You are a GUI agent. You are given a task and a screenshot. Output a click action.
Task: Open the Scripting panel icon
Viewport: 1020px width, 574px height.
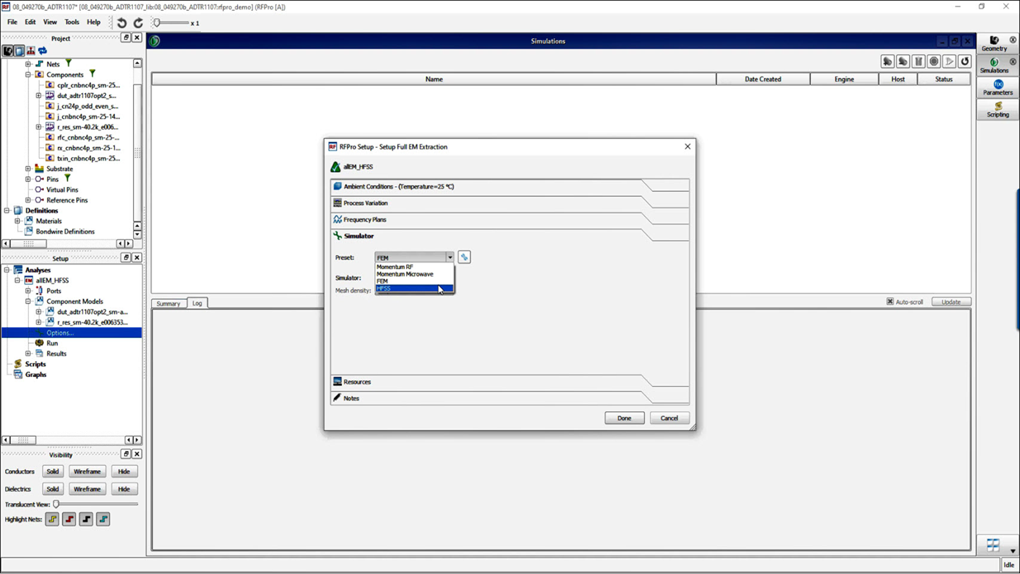(x=998, y=110)
